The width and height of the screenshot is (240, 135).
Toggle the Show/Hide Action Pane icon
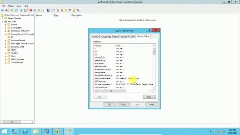[52, 10]
